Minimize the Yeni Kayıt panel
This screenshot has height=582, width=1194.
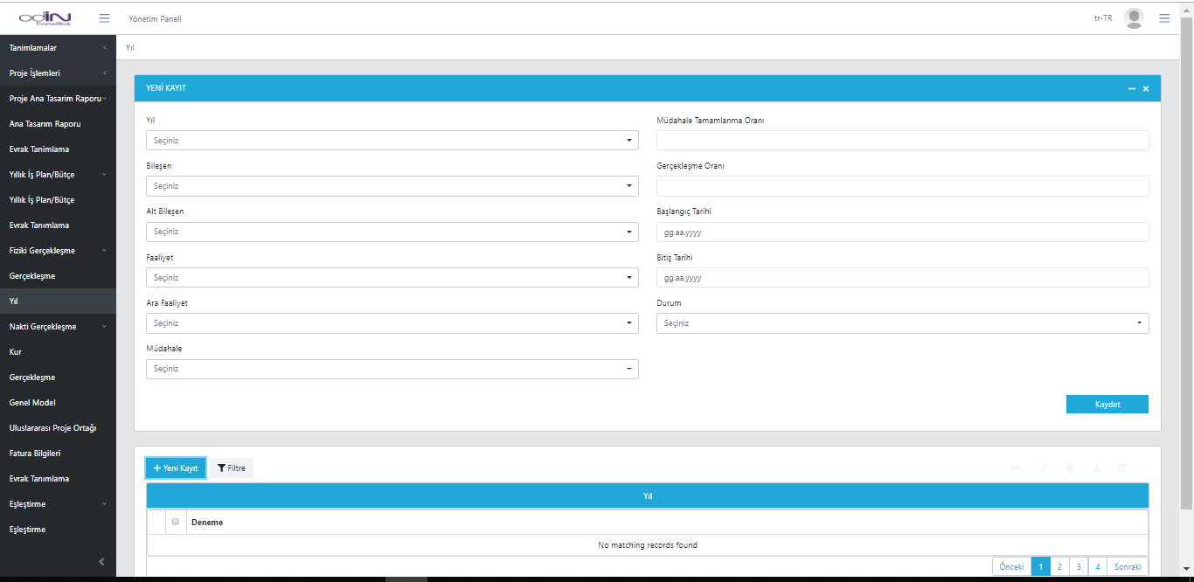(1132, 88)
